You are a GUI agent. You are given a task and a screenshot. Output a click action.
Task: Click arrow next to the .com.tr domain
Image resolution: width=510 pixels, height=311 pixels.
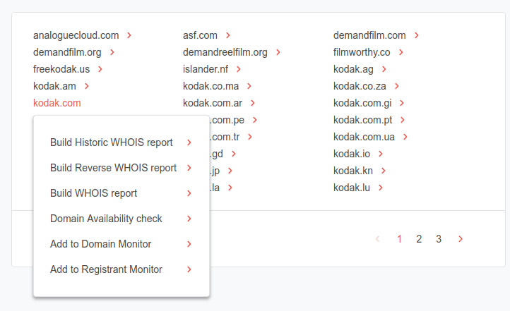tap(250, 137)
